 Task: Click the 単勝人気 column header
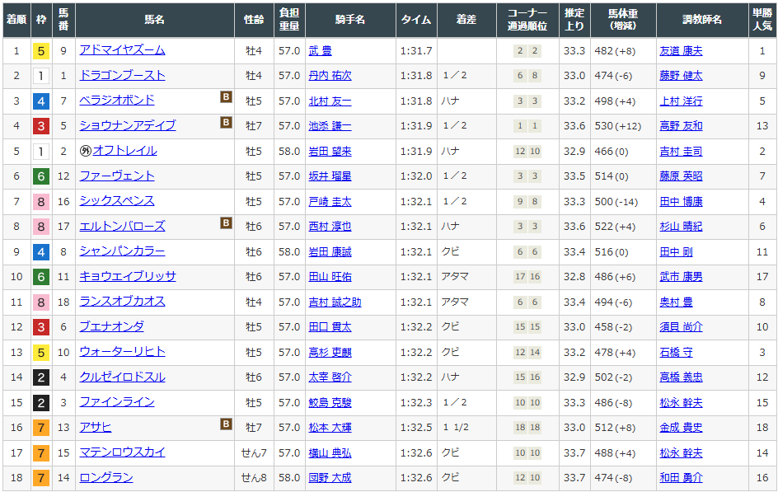[x=762, y=20]
